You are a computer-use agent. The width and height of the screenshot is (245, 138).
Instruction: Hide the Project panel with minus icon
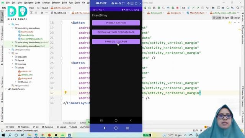[46, 13]
